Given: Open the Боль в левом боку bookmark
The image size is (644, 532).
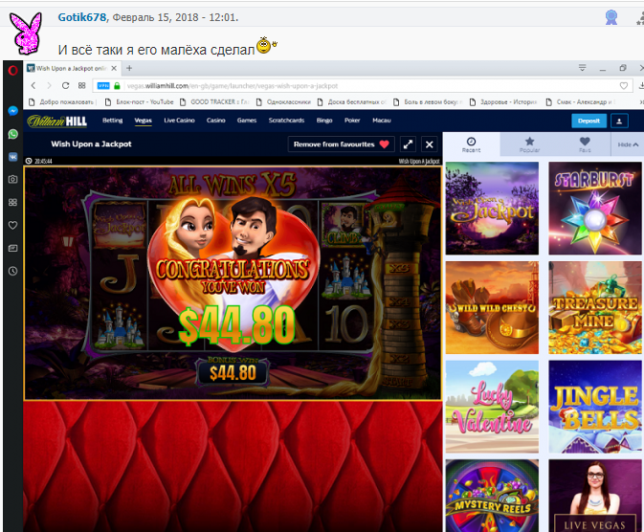Looking at the screenshot, I should pos(429,101).
